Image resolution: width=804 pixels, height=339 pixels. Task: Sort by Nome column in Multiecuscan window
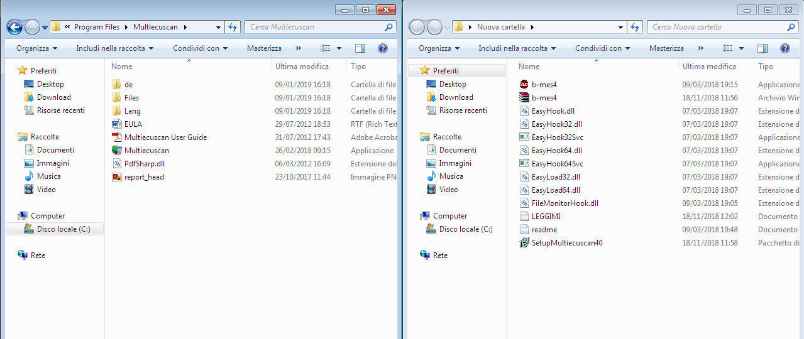122,66
